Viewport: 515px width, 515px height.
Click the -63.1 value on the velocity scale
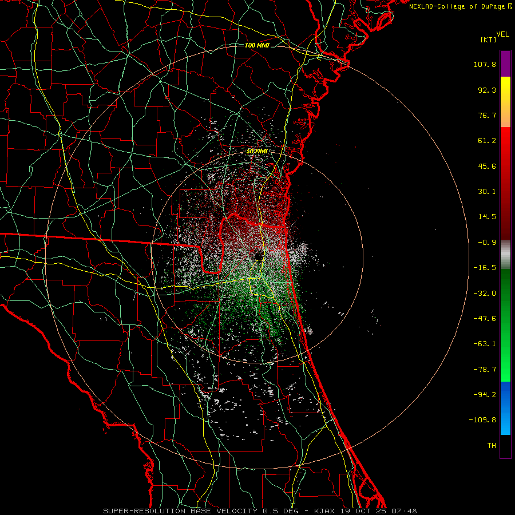click(485, 344)
